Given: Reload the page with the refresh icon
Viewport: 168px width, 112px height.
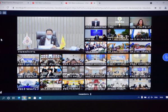Looking at the screenshot, I should point(8,8).
